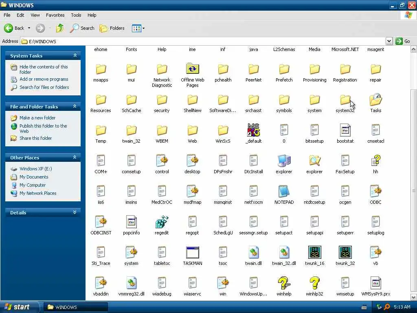Go to Windows XP (E:) drive

pyautogui.click(x=36, y=169)
